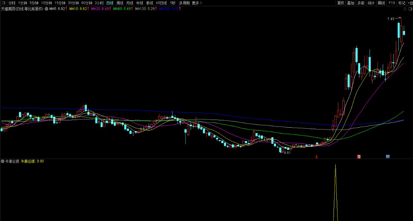Click the 叠加 overlay button
Image resolution: width=413 pixels, height=221 pixels.
tap(351, 3)
